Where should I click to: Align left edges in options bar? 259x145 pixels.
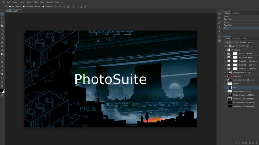pyautogui.click(x=56, y=7)
